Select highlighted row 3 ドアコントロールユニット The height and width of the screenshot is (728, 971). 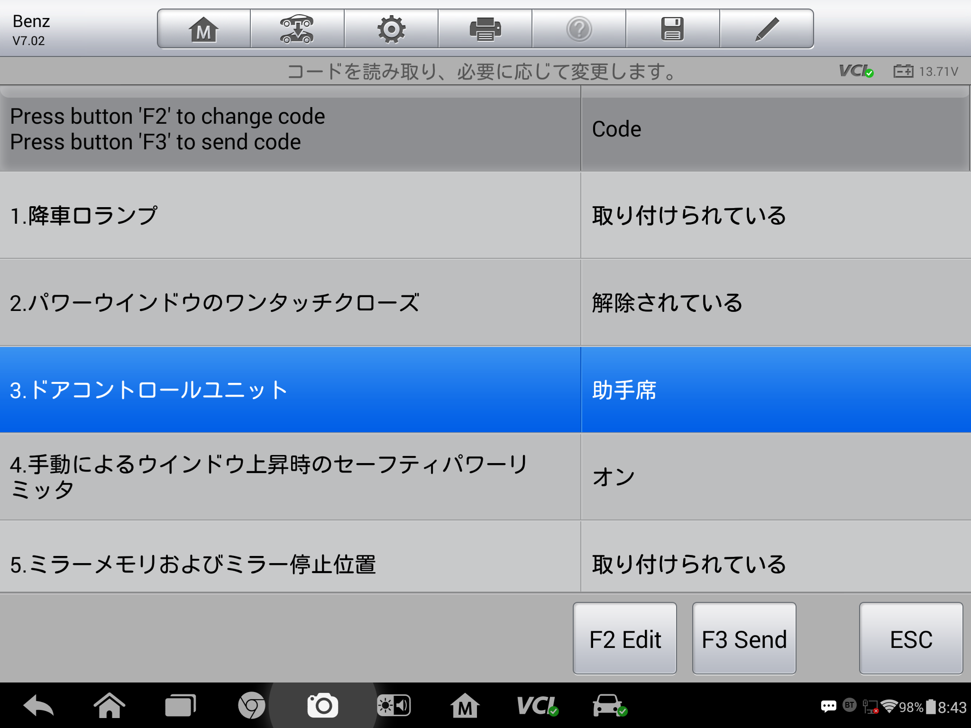[290, 390]
